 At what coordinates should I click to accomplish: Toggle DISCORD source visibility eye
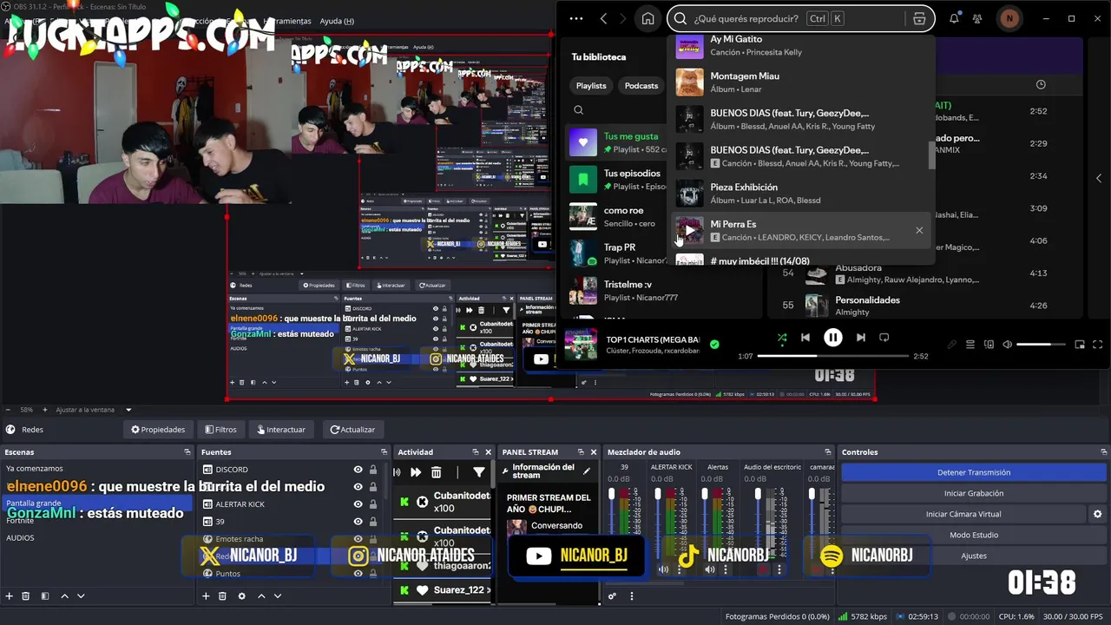(358, 470)
